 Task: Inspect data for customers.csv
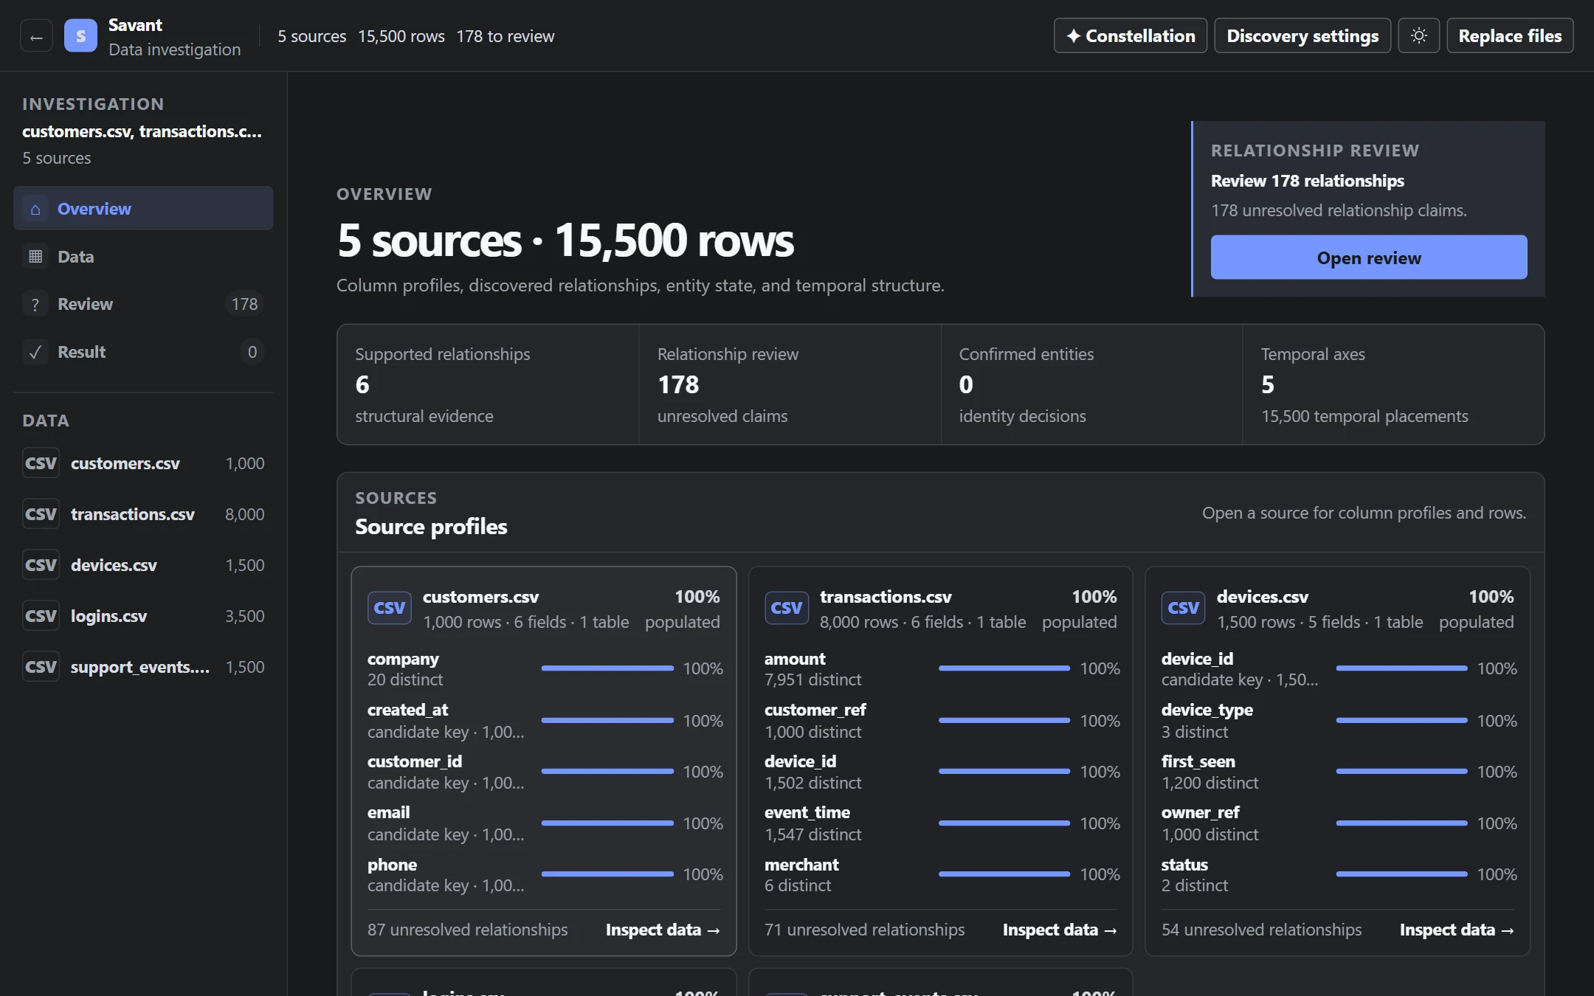click(x=663, y=930)
